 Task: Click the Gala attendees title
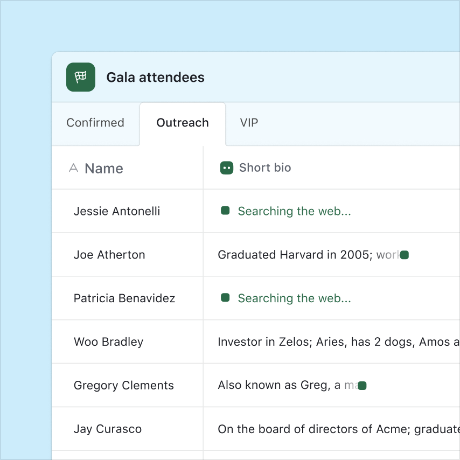(155, 78)
